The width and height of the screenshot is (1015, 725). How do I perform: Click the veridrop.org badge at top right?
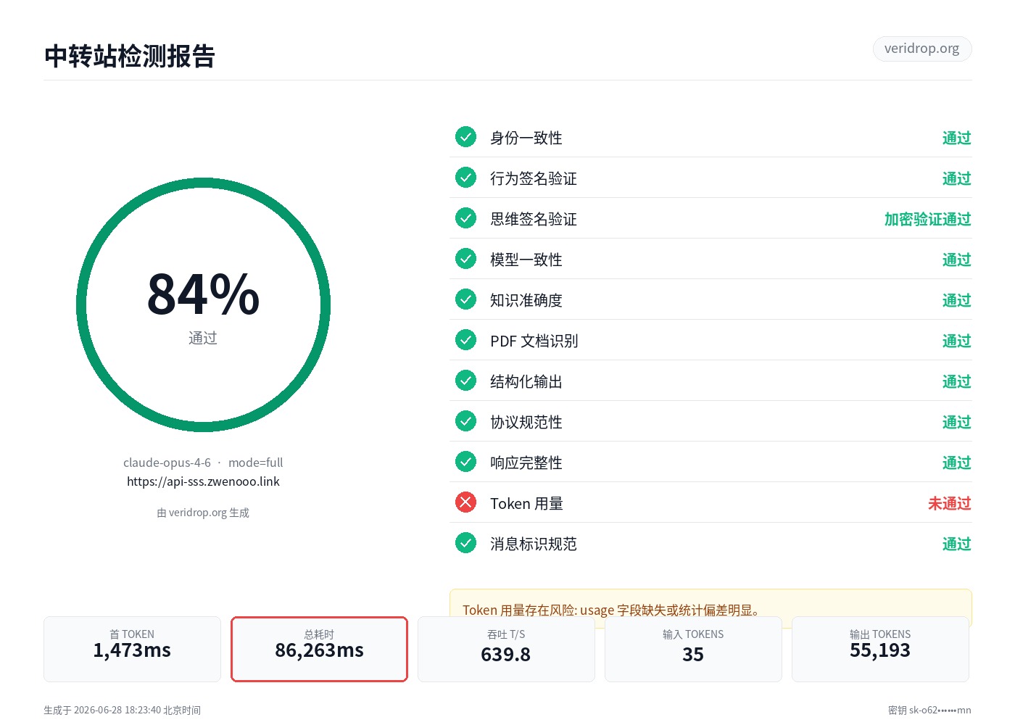tap(922, 49)
